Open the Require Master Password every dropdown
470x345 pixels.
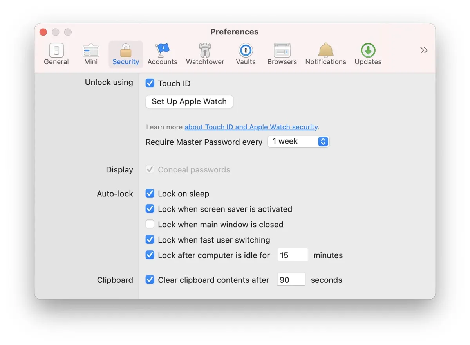pyautogui.click(x=298, y=142)
